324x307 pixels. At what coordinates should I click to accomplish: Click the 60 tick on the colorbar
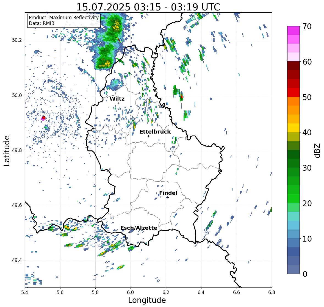click(x=307, y=62)
